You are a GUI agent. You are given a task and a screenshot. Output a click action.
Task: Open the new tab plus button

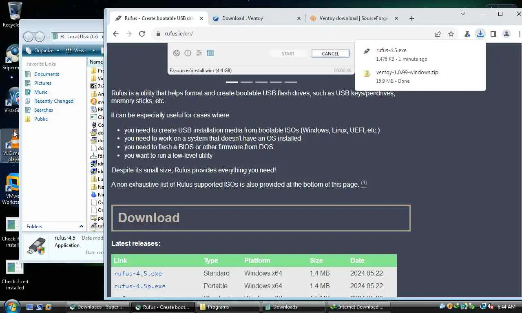412,18
